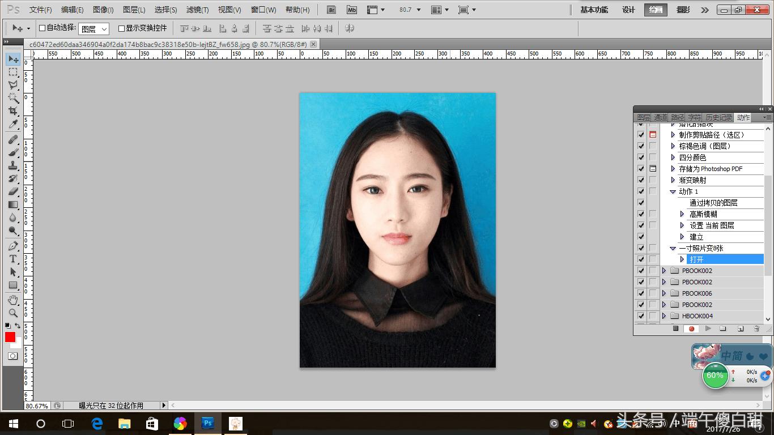Image resolution: width=774 pixels, height=435 pixels.
Task: Click the 基本功能 workspace button
Action: tap(594, 10)
